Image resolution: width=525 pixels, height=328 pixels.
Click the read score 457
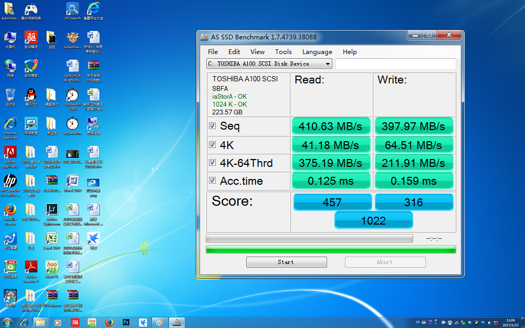332,202
